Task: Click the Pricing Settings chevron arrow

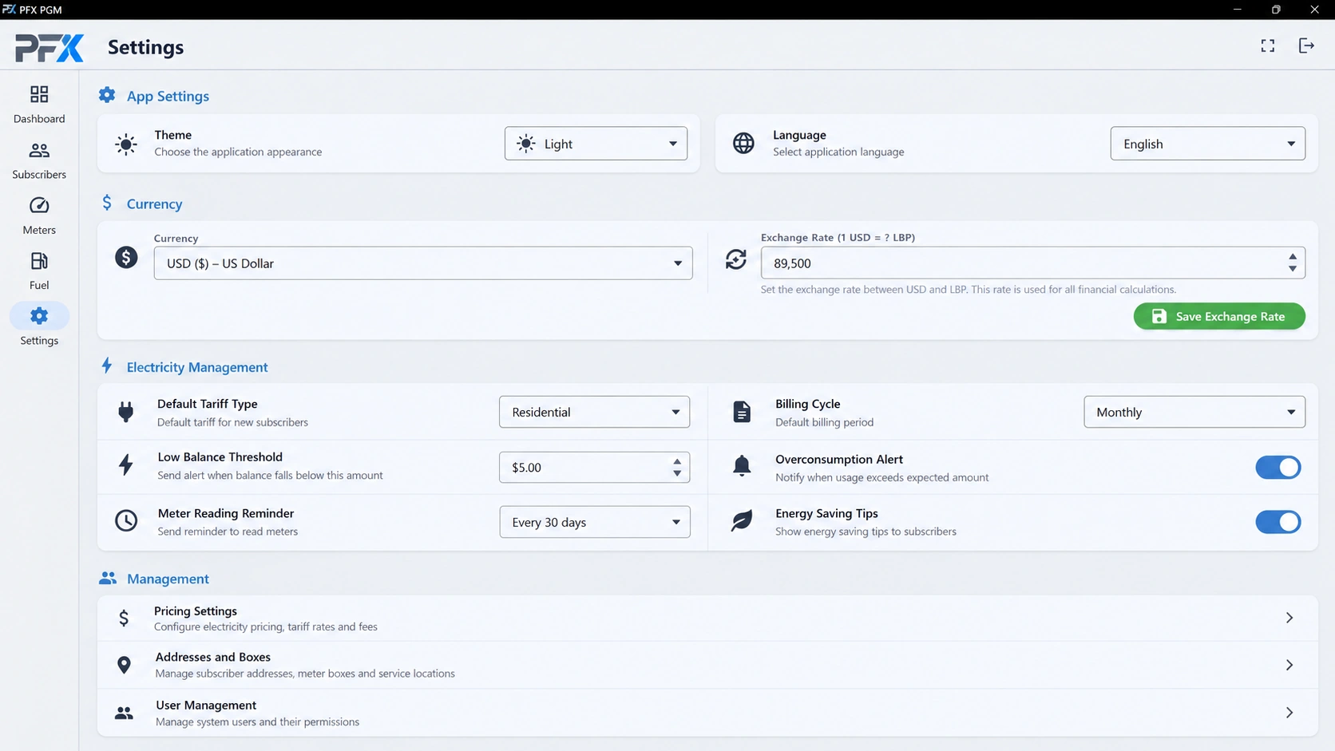Action: coord(1289,618)
